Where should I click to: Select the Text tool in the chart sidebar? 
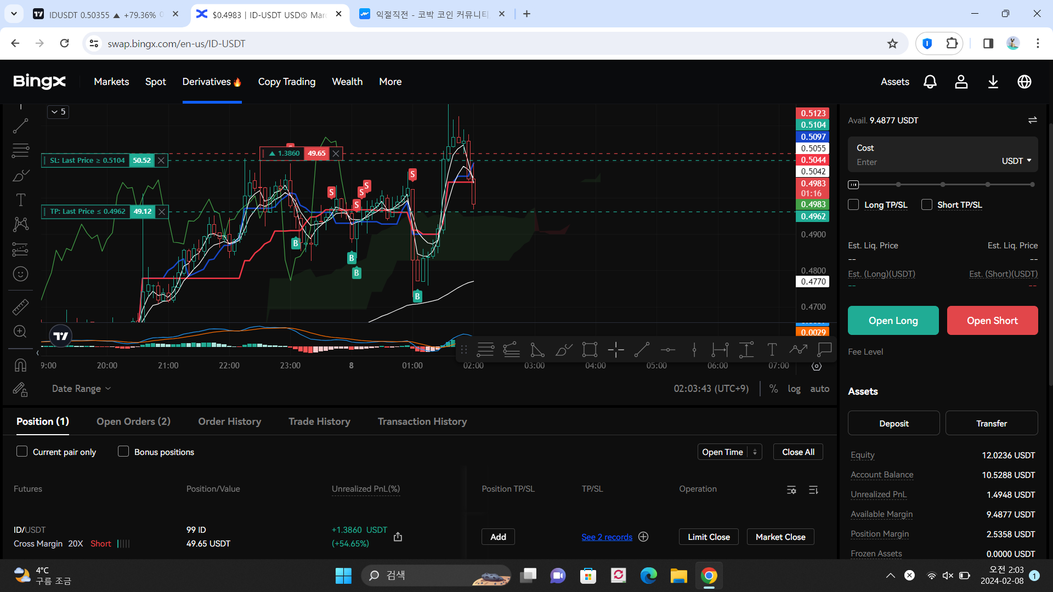click(20, 200)
